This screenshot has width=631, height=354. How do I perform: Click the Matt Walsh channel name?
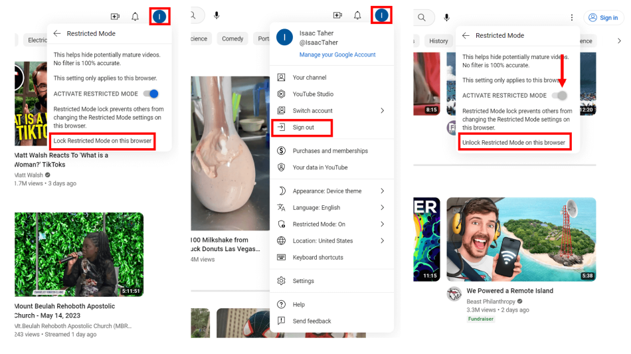coord(29,175)
